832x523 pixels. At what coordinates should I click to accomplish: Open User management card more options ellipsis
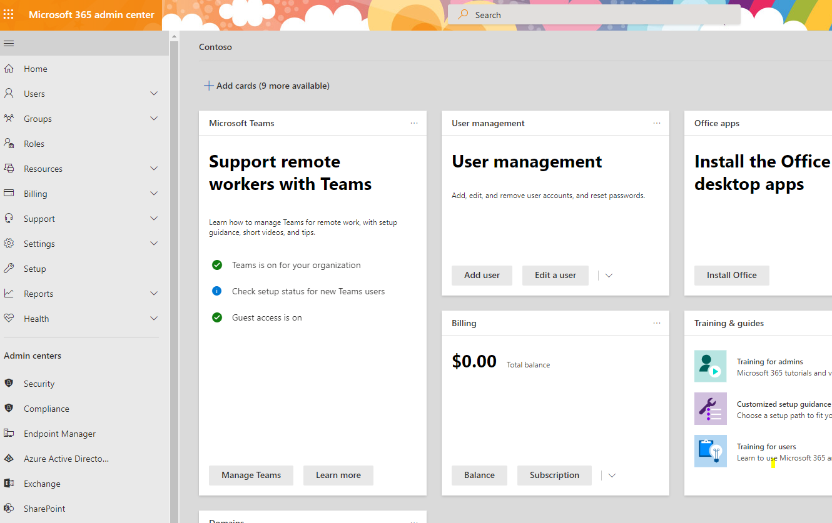(x=657, y=123)
